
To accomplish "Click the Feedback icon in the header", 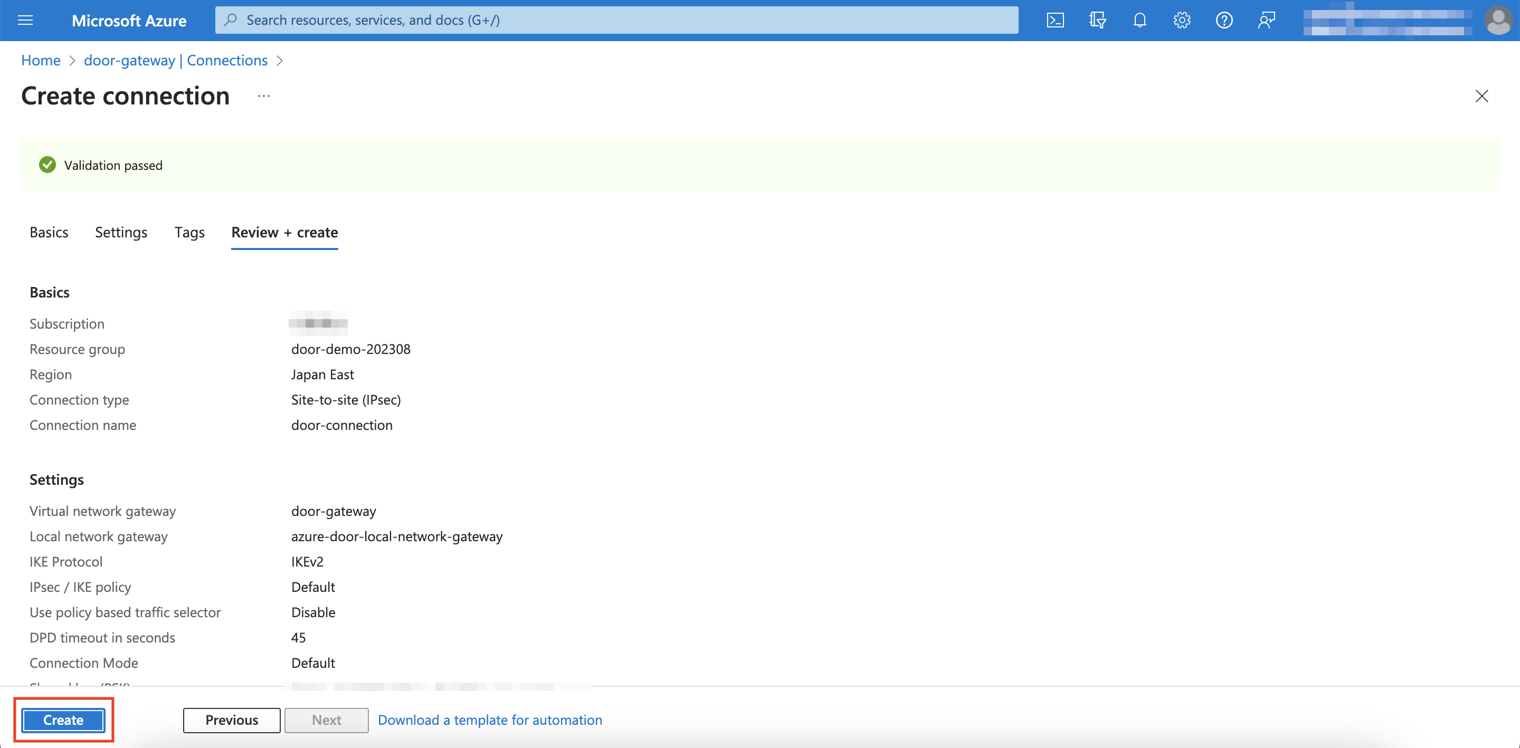I will [x=1266, y=21].
